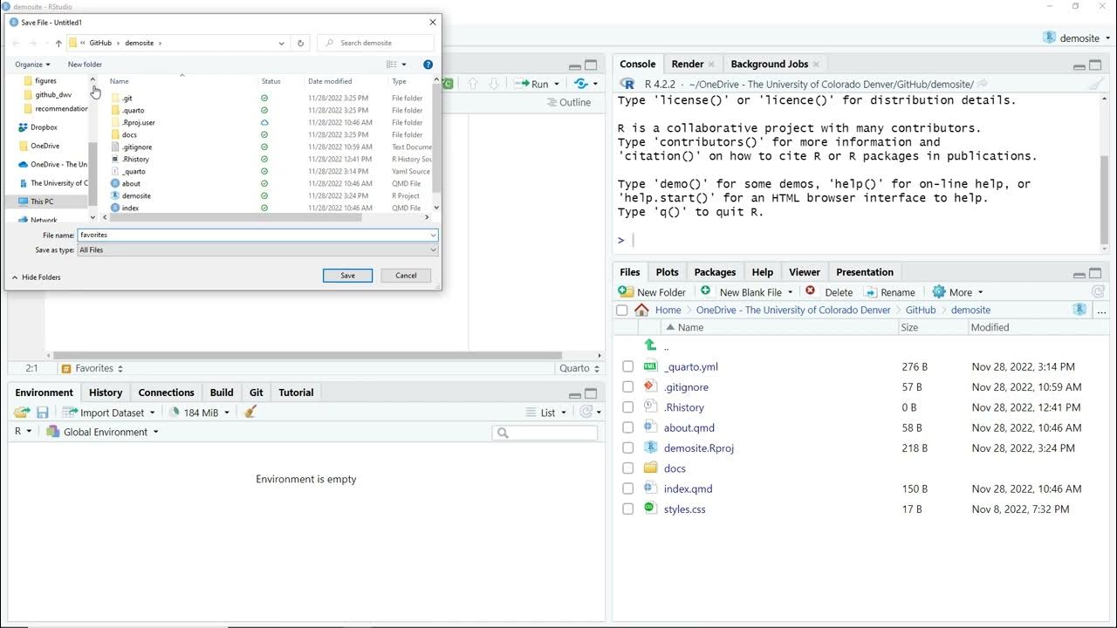
Task: Go to Home folder icon in Files breadcrumb
Action: (x=641, y=310)
